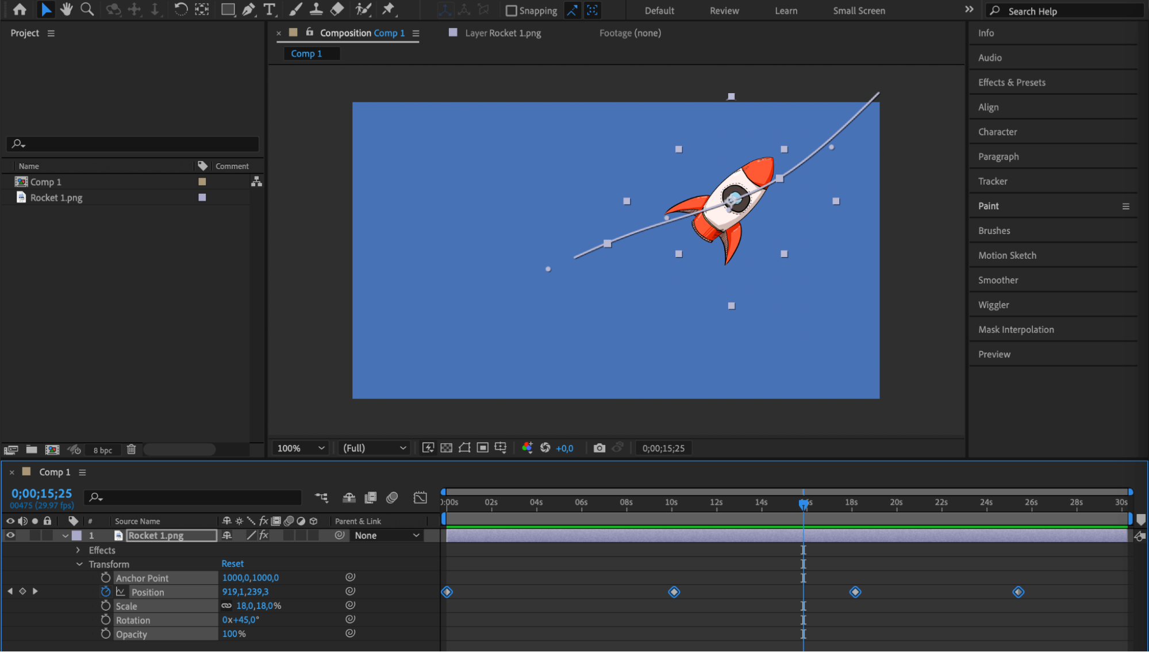
Task: Open the resolution (Full) dropdown
Action: 374,448
